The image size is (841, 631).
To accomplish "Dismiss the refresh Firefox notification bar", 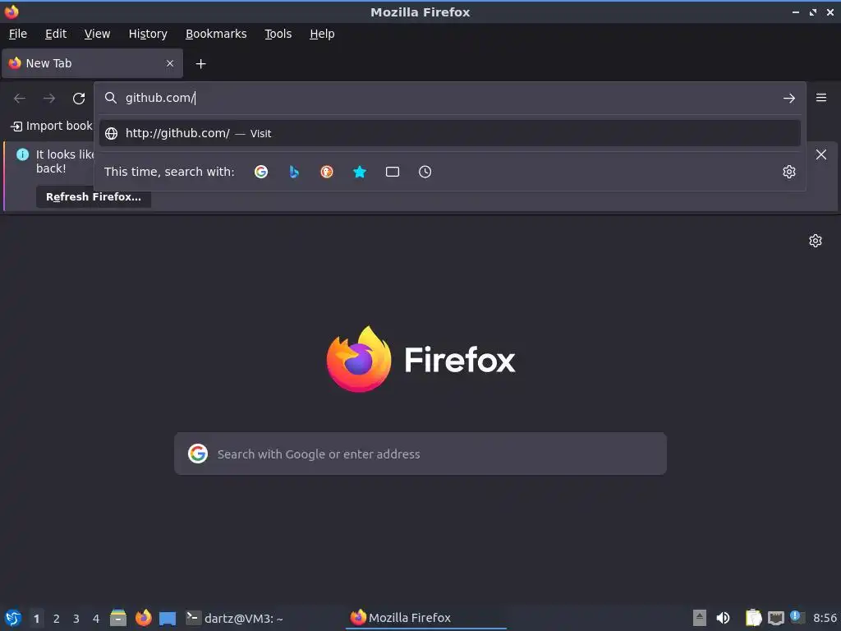I will [821, 154].
